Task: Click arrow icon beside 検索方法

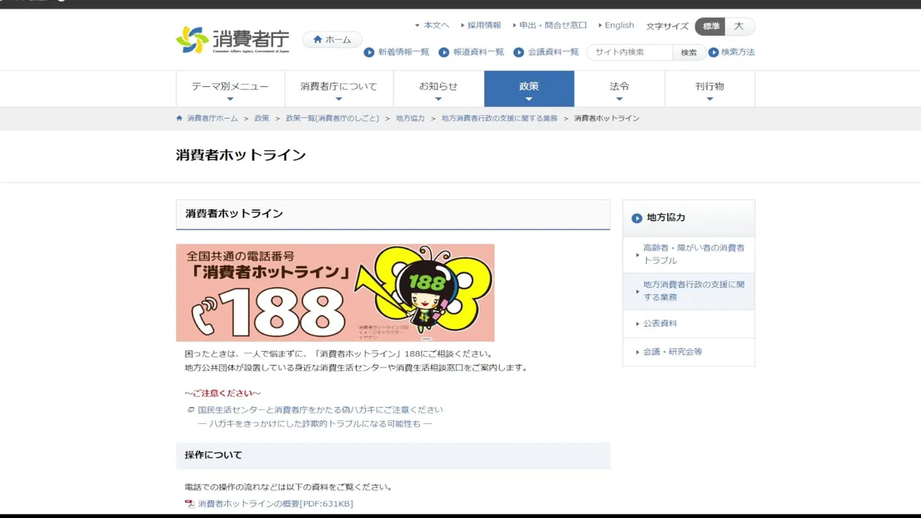Action: click(x=714, y=53)
